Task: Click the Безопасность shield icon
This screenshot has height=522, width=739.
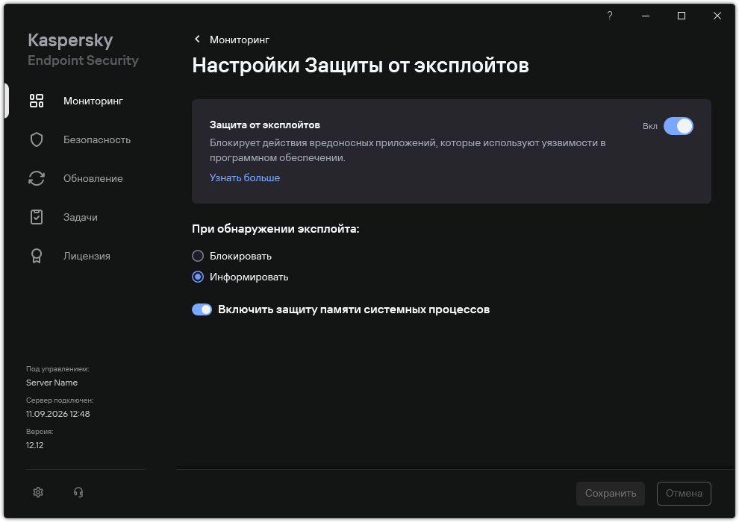Action: click(37, 139)
